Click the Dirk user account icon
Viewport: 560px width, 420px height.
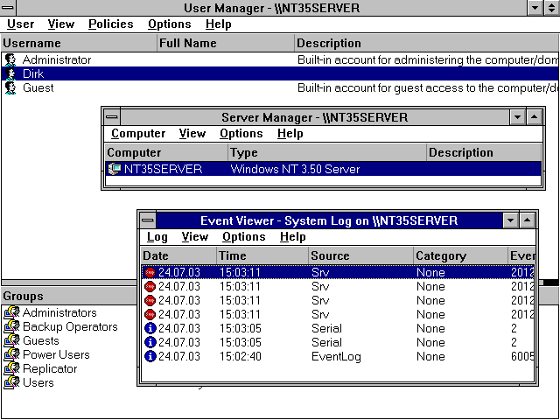click(x=10, y=73)
